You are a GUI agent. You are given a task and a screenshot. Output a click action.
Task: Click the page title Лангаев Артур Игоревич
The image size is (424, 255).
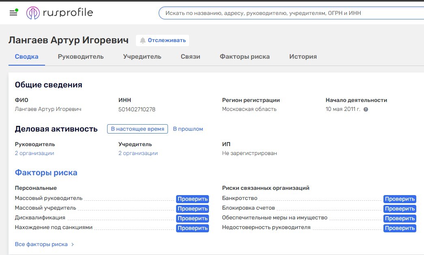69,40
